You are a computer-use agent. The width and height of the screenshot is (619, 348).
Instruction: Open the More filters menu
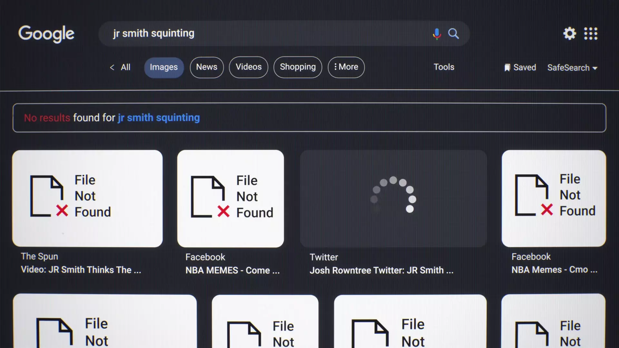346,67
